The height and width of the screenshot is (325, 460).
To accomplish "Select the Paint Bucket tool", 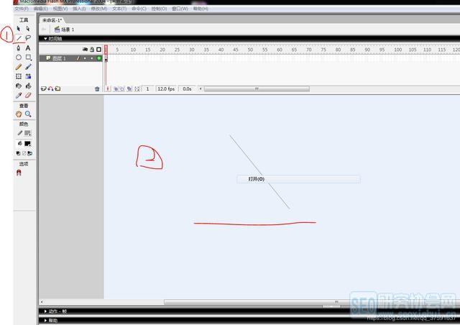I will [28, 86].
